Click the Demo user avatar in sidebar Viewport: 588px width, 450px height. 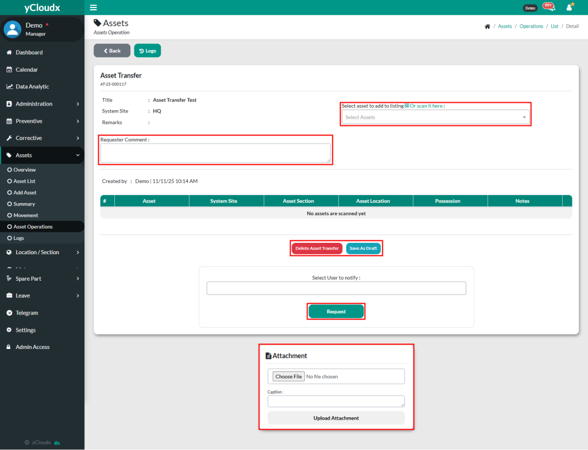(13, 29)
